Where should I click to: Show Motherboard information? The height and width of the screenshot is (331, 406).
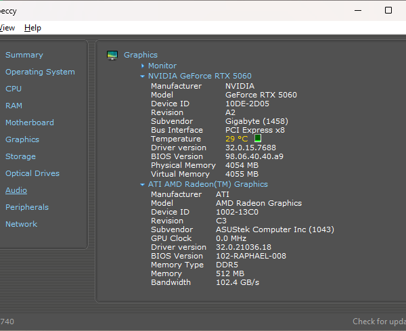(x=30, y=123)
